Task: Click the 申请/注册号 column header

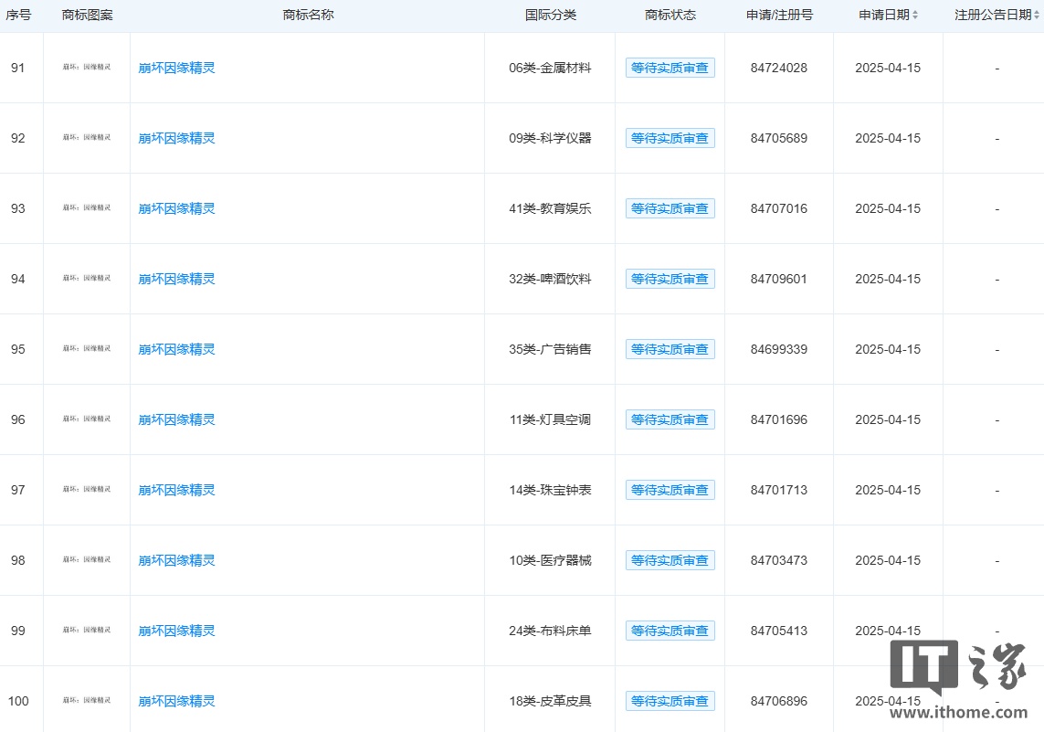Action: [x=779, y=15]
